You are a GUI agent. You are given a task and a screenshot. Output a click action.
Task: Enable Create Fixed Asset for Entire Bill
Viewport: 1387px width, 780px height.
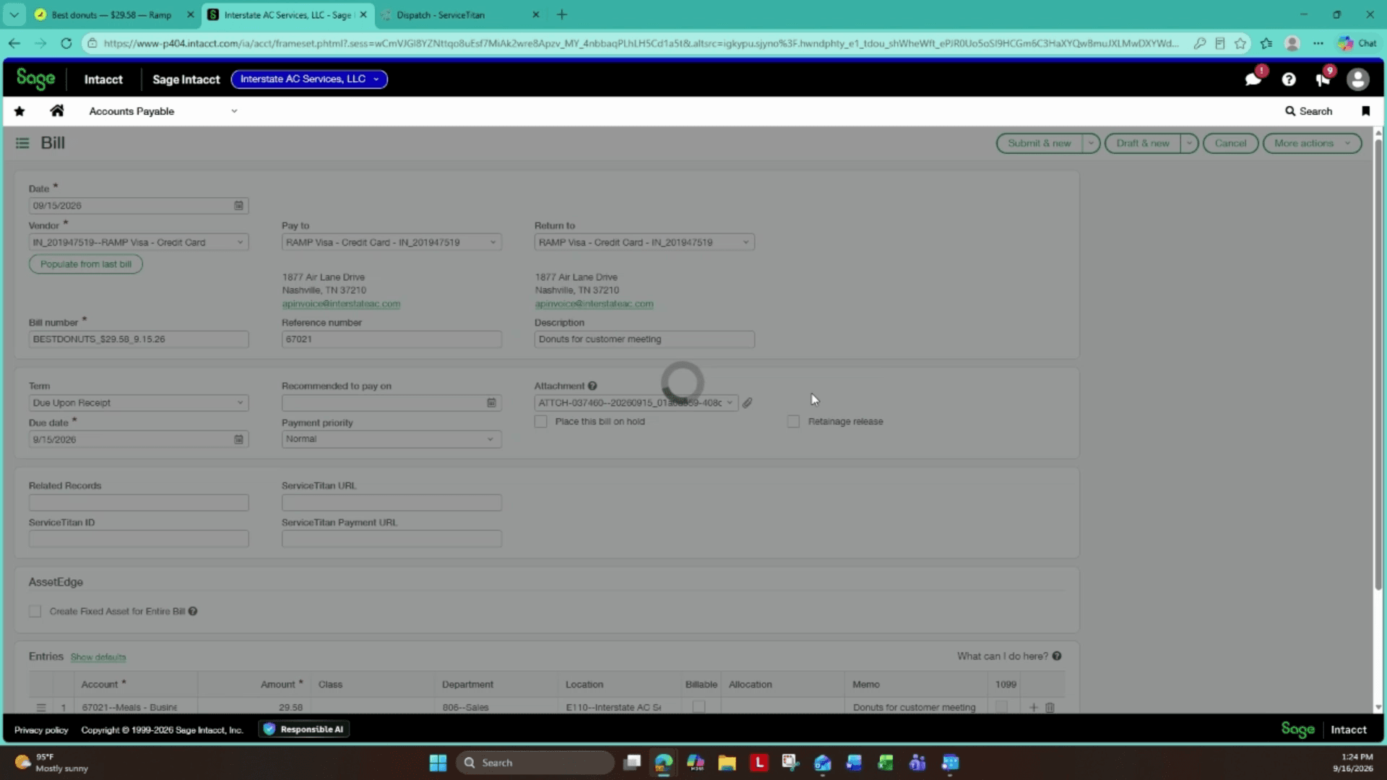tap(35, 612)
